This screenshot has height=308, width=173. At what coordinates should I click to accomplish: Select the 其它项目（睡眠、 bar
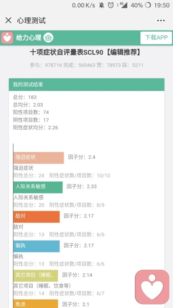pyautogui.click(x=36, y=276)
